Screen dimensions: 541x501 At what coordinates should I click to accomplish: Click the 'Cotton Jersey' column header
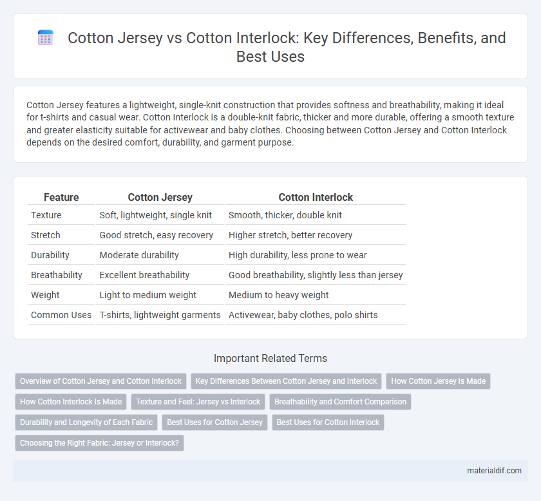click(160, 197)
